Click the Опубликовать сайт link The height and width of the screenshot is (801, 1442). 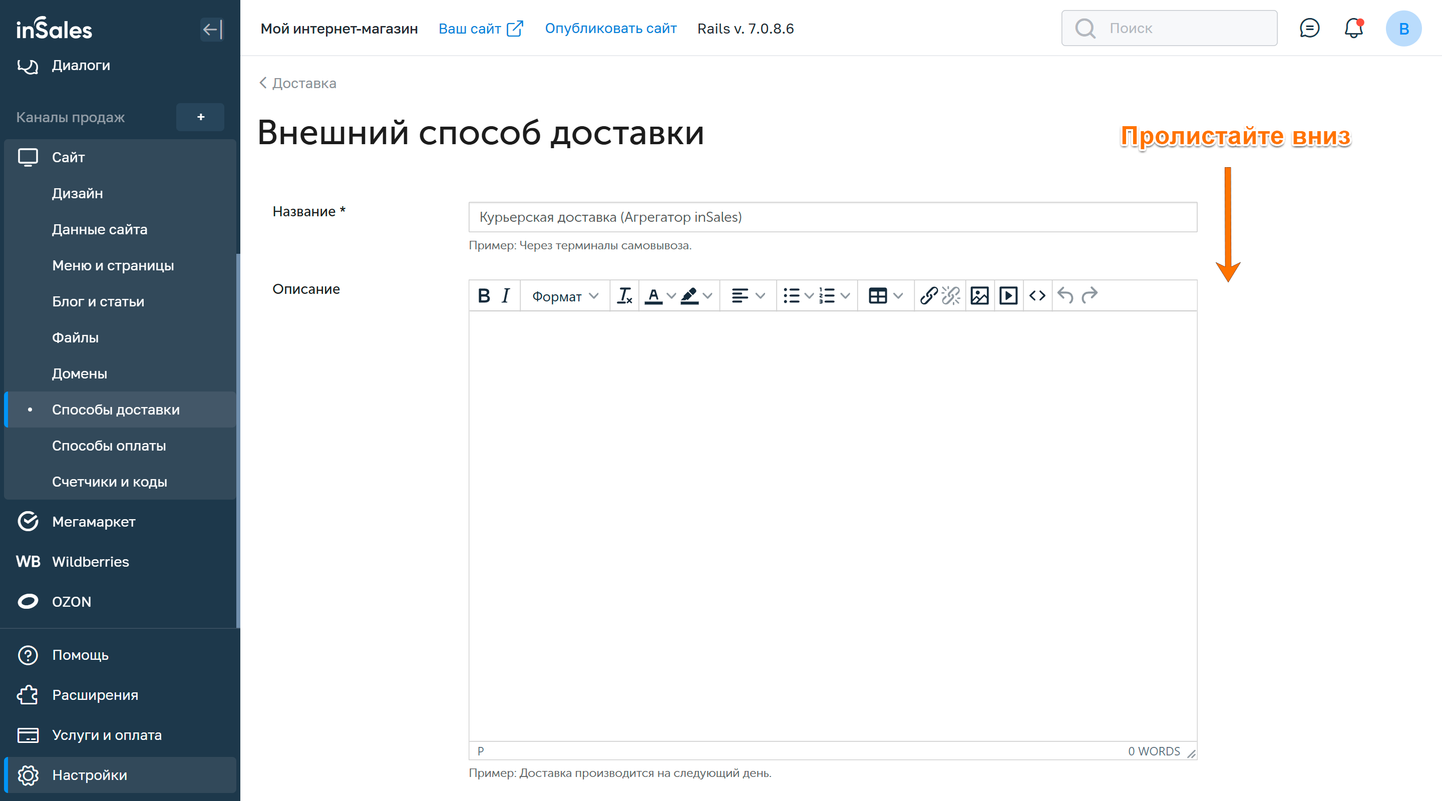pyautogui.click(x=610, y=28)
